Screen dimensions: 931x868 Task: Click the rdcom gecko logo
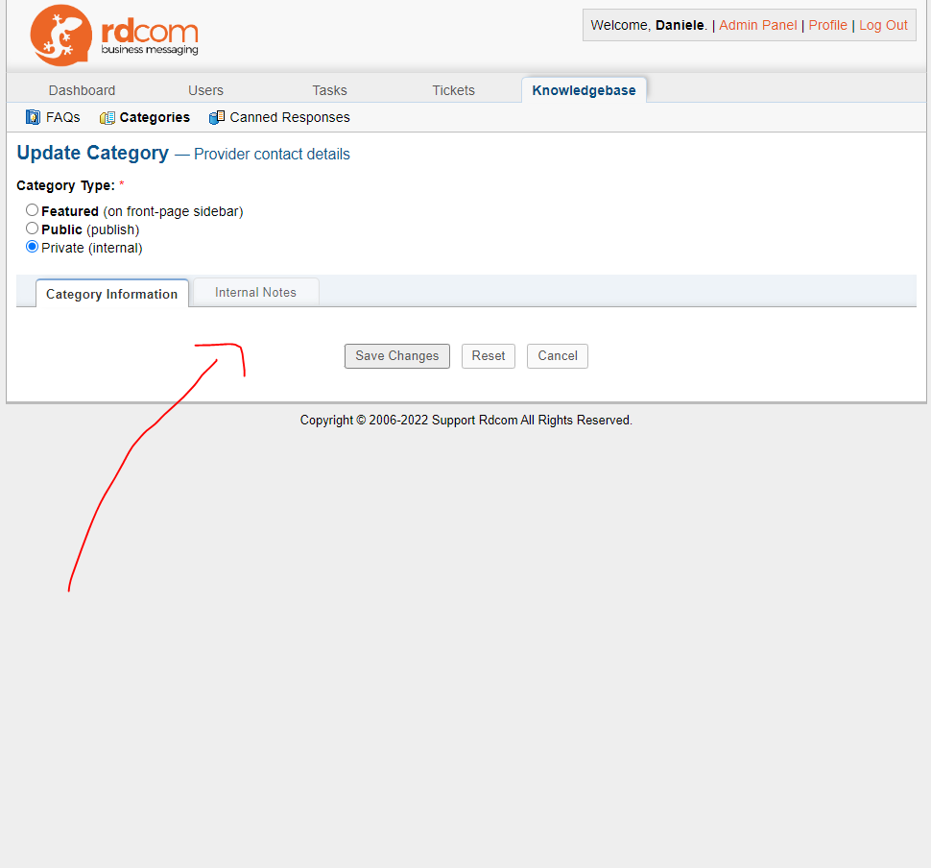click(x=61, y=35)
